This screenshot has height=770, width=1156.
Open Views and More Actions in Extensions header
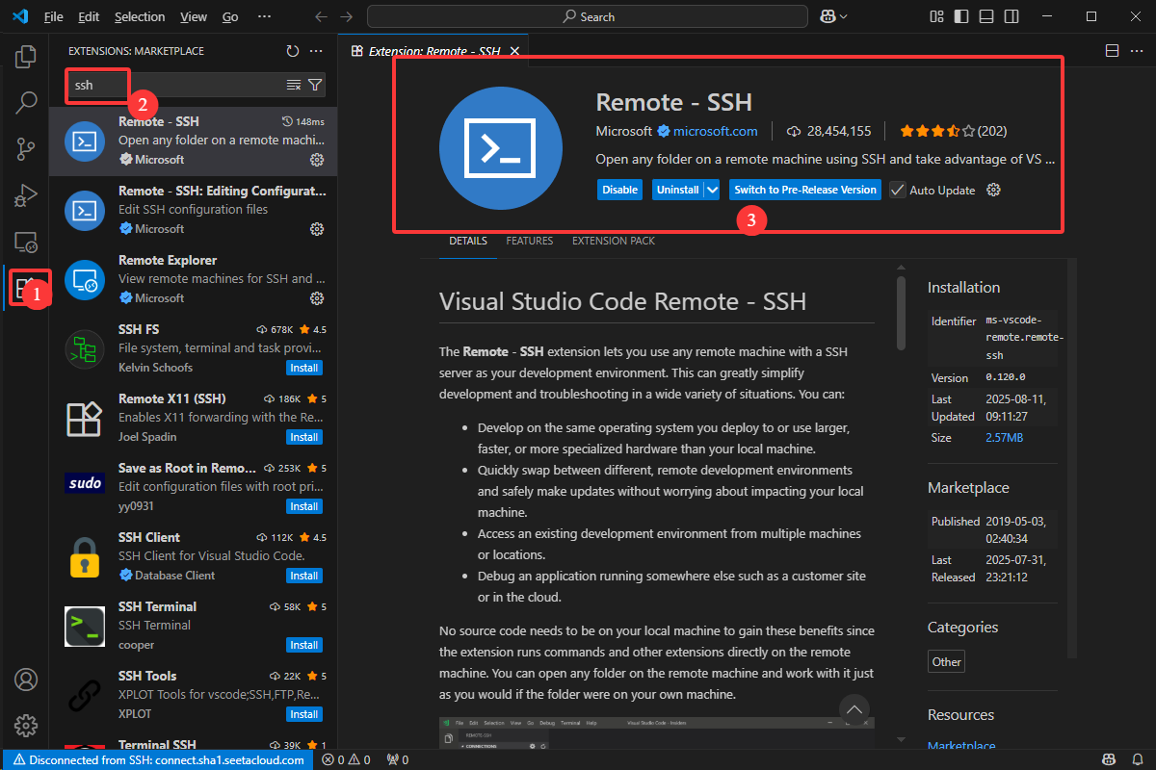316,51
